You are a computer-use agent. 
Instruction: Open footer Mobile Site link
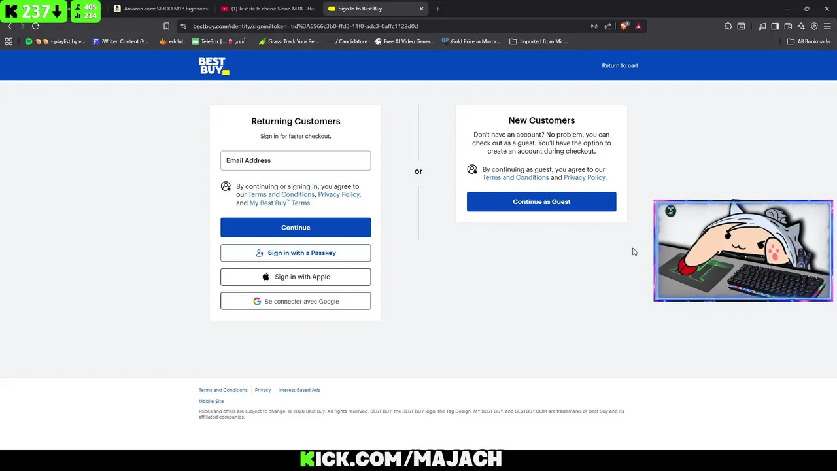coord(211,401)
